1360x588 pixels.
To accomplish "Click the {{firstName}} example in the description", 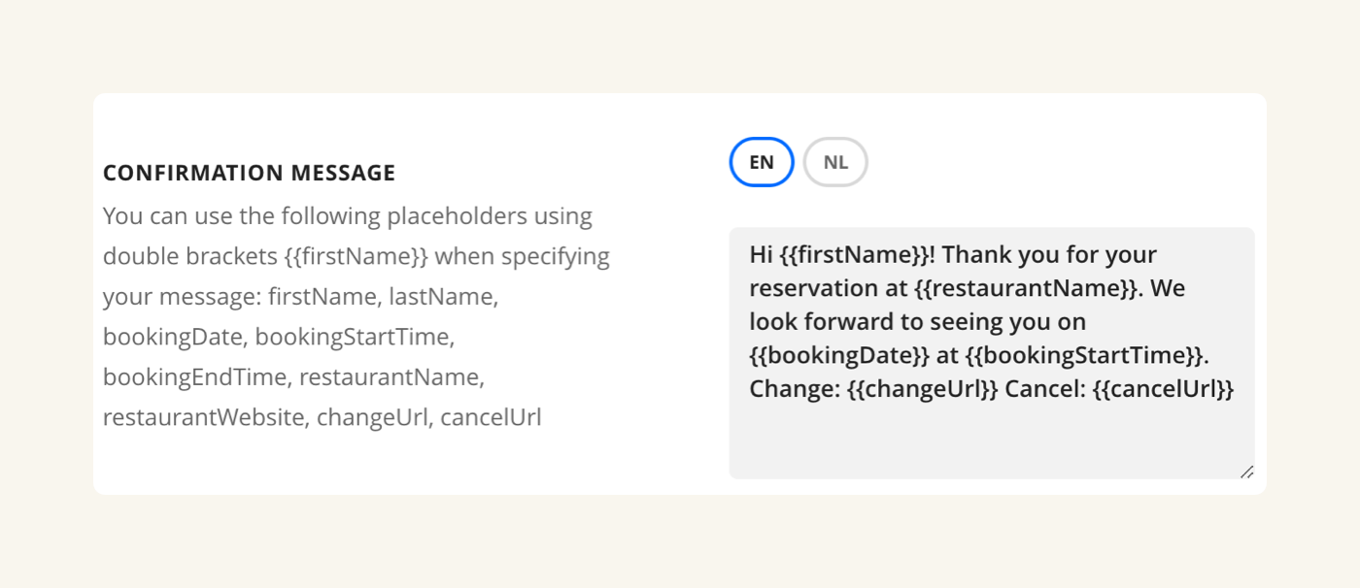I will click(x=356, y=256).
